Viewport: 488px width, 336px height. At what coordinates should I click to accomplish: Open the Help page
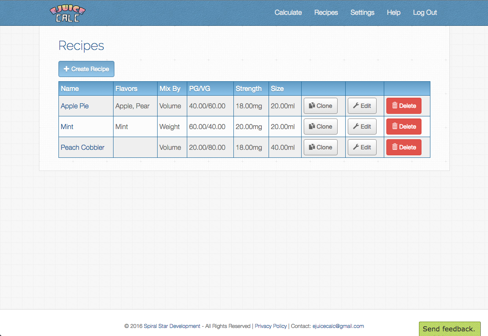394,13
